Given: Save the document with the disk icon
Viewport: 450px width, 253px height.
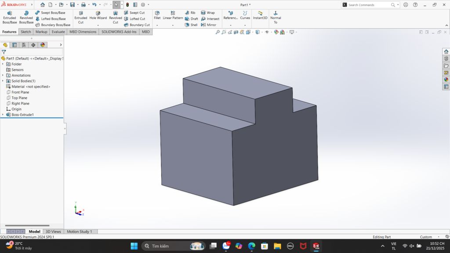Looking at the screenshot, I should (73, 4).
